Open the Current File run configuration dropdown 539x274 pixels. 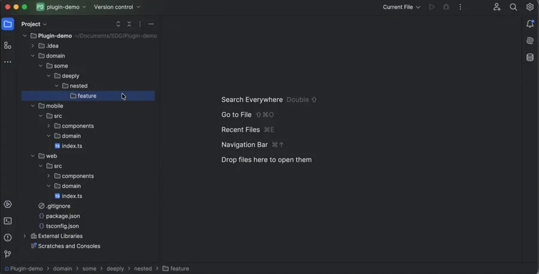[x=401, y=7]
